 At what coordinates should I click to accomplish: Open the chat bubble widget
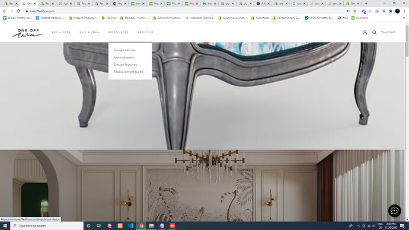pos(395,210)
